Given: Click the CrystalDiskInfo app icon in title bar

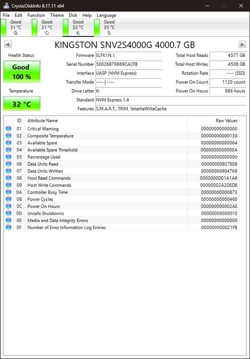Looking at the screenshot, I should [6, 6].
